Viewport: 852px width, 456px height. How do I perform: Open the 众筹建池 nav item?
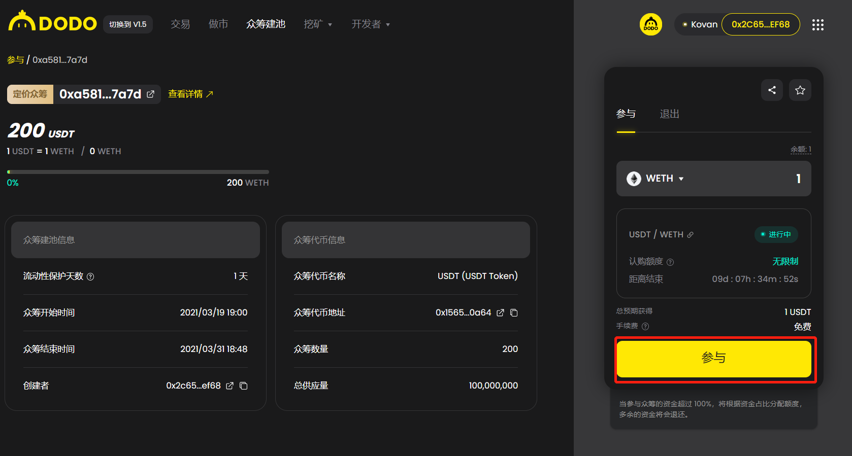pos(266,24)
